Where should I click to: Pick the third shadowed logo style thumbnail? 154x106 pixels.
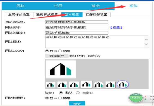click(74, 85)
